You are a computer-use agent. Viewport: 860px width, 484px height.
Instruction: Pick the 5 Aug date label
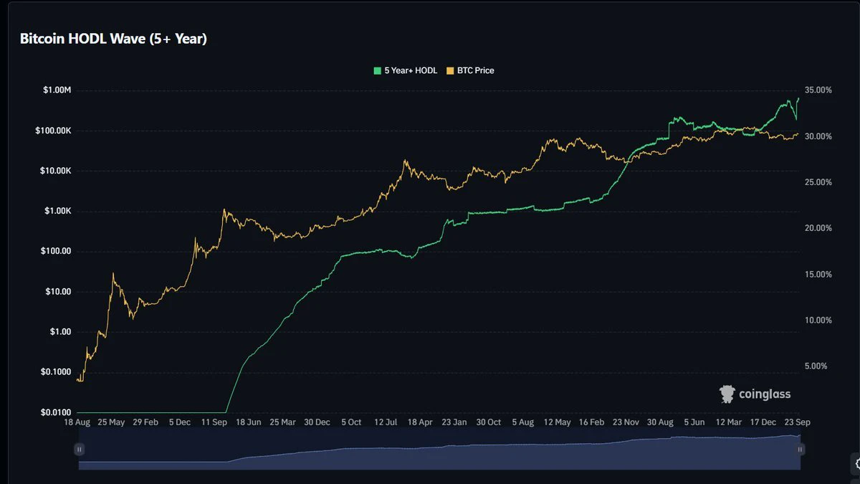523,422
